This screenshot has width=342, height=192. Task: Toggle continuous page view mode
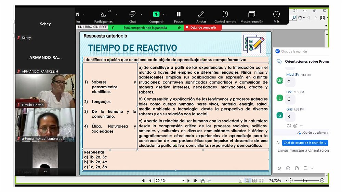pos(247,180)
